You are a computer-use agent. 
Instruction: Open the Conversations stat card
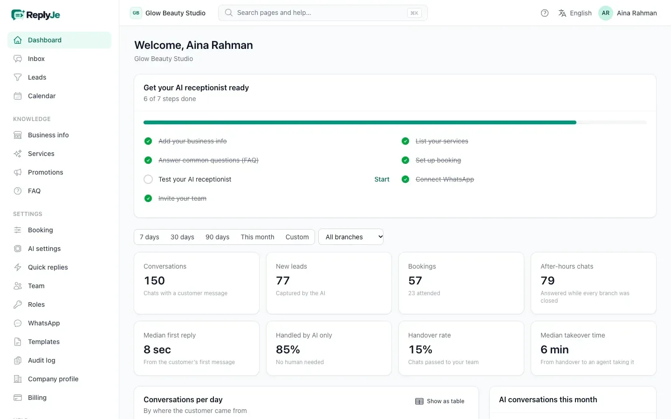click(x=197, y=283)
